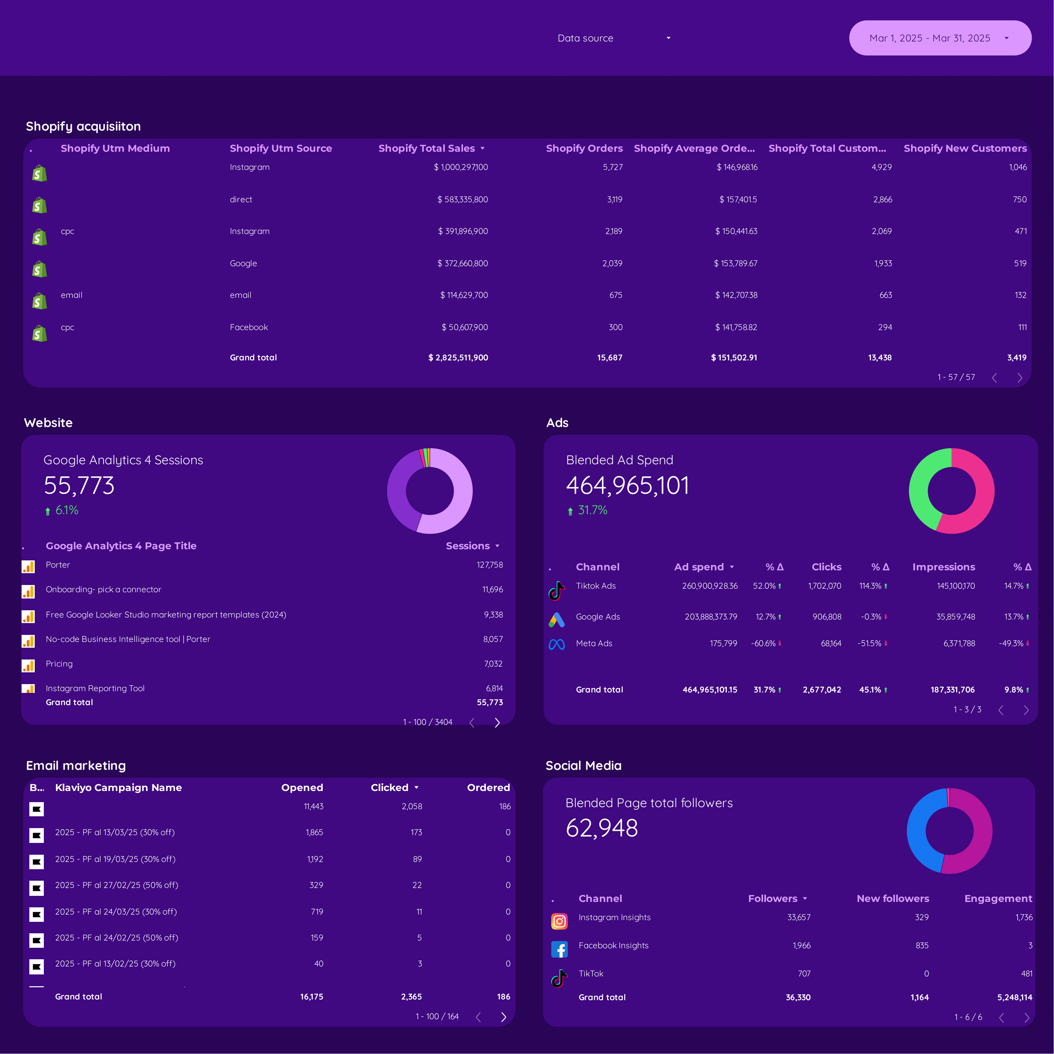The height and width of the screenshot is (1054, 1054).
Task: Click Shopify bag icon in Instagram row
Action: coord(39,174)
